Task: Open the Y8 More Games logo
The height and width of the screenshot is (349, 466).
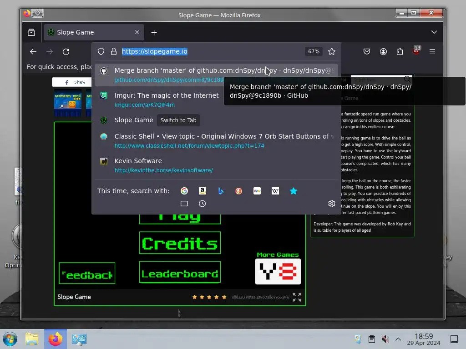Action: (x=278, y=272)
